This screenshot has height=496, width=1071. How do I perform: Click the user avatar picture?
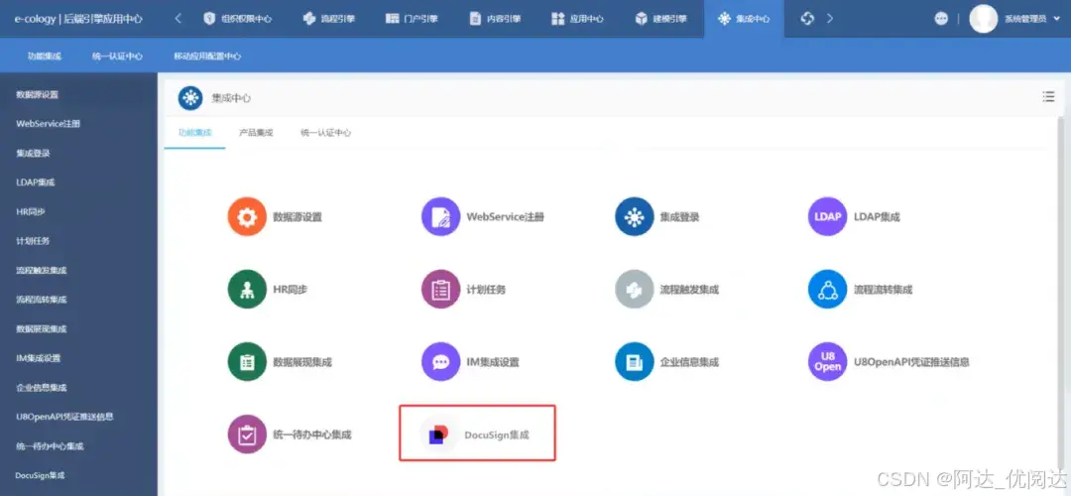984,19
